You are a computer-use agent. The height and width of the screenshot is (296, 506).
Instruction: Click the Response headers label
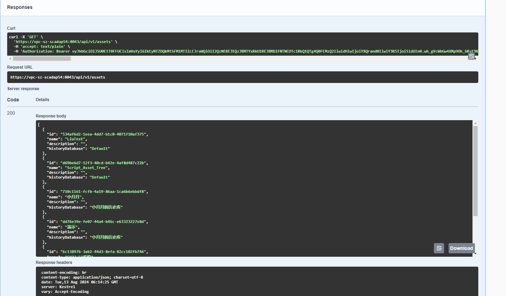coord(54,262)
